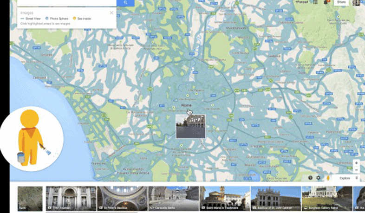This screenshot has height=213, width=365.
Task: Open the Google apps grid icon
Action: pyautogui.click(x=315, y=2)
